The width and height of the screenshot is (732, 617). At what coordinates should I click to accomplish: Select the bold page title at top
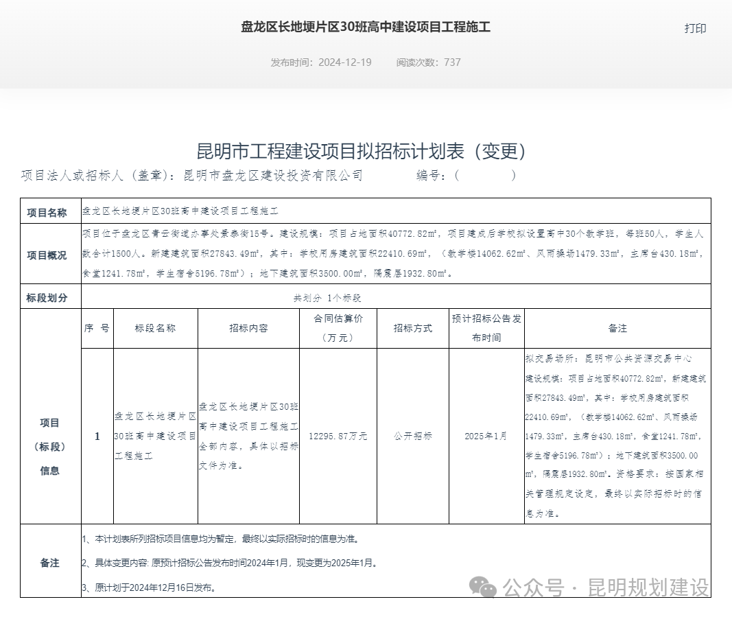point(366,27)
